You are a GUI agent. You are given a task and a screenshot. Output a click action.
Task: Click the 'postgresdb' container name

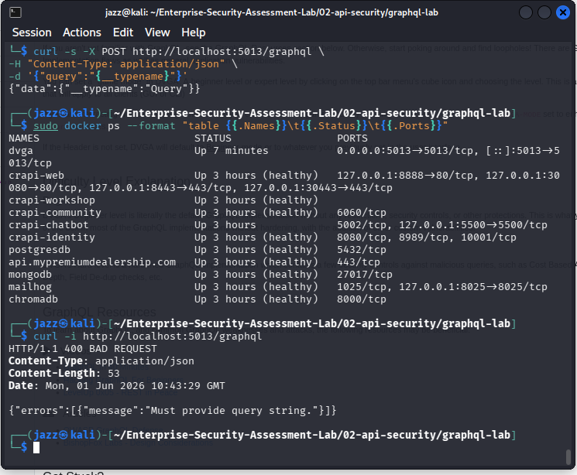(x=39, y=250)
